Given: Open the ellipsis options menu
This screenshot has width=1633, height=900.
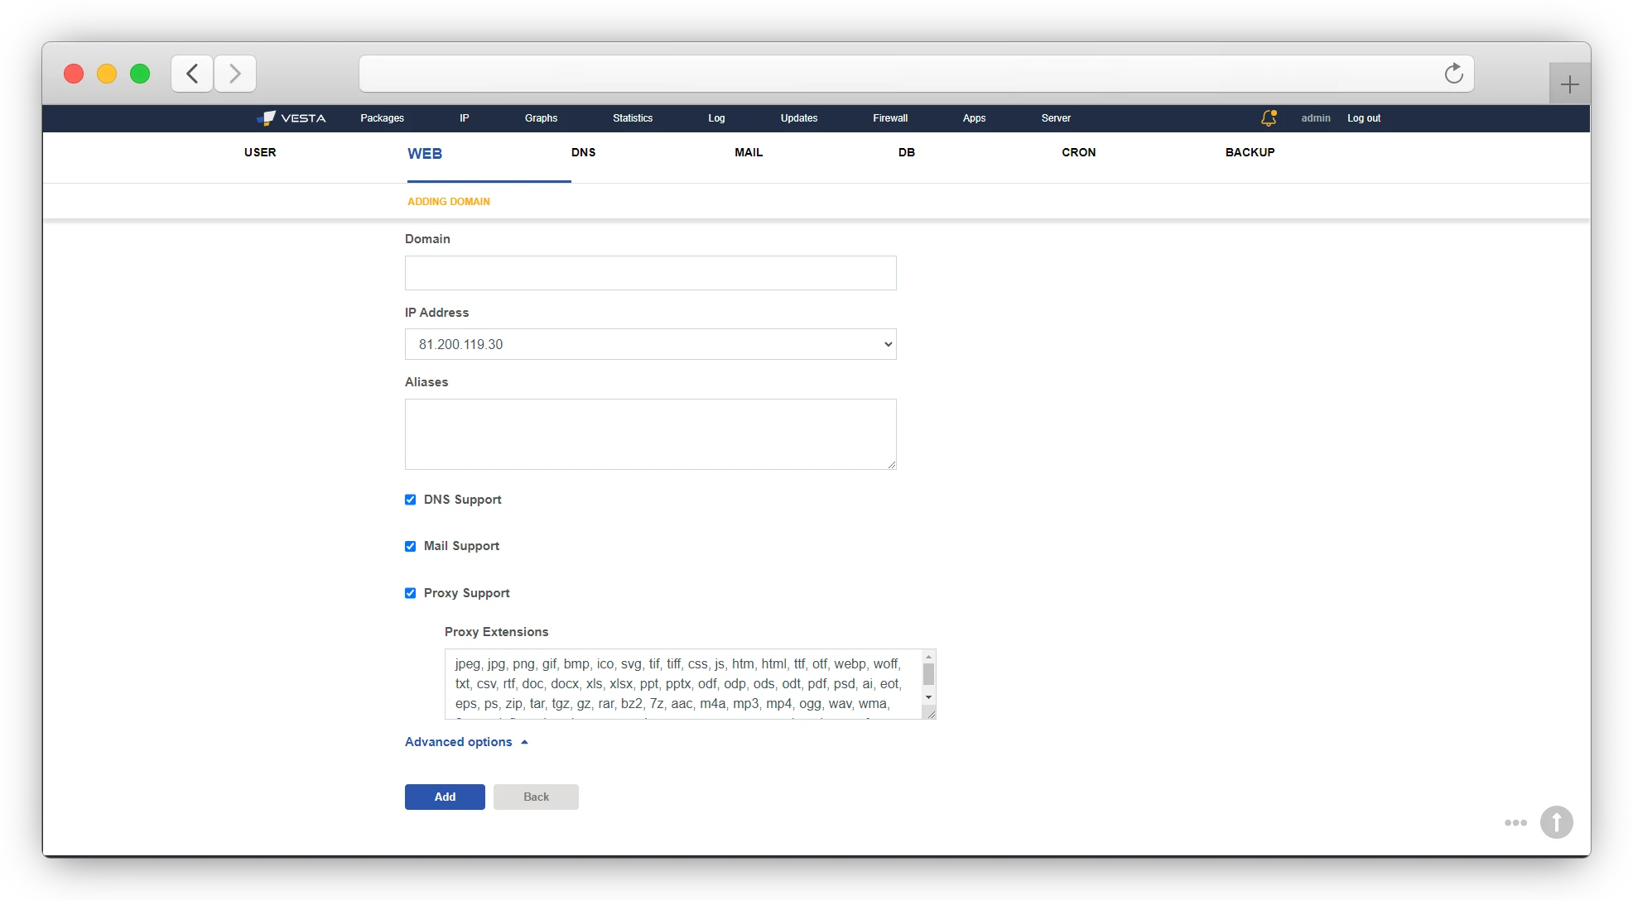Looking at the screenshot, I should 1515,822.
